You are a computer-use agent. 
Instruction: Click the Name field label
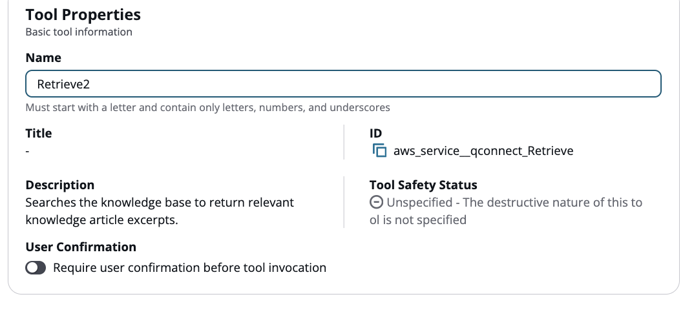[43, 58]
